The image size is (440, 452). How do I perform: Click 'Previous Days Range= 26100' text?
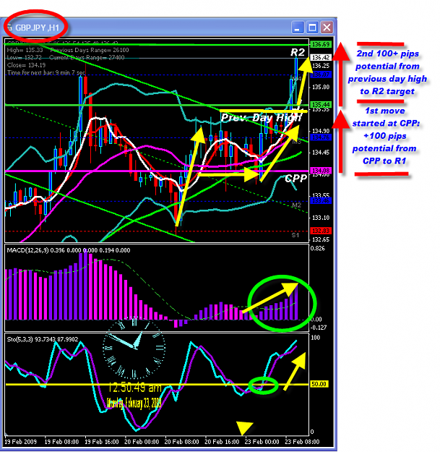point(90,50)
